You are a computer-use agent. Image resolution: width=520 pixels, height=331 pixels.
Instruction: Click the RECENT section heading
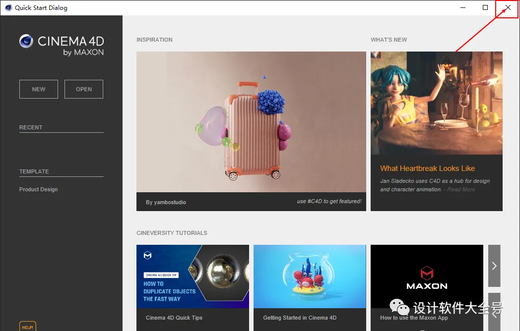point(30,127)
